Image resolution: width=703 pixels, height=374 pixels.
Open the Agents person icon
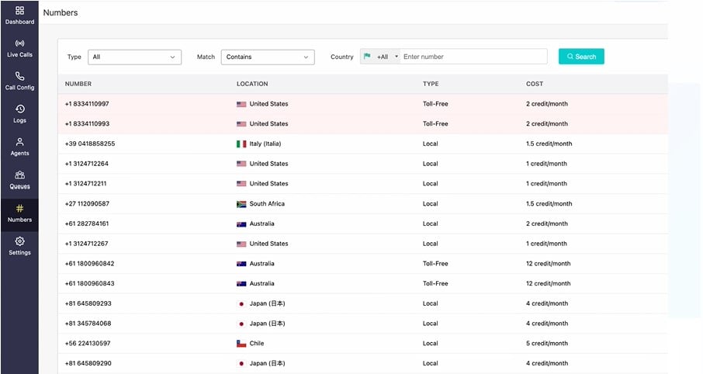click(x=19, y=142)
